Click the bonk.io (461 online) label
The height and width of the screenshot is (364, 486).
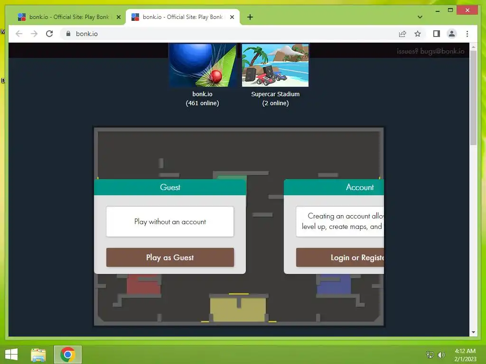coord(202,99)
